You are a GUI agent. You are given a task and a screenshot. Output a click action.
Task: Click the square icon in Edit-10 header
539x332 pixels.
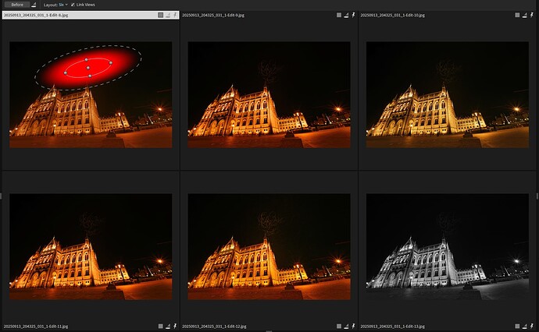[x=517, y=15]
